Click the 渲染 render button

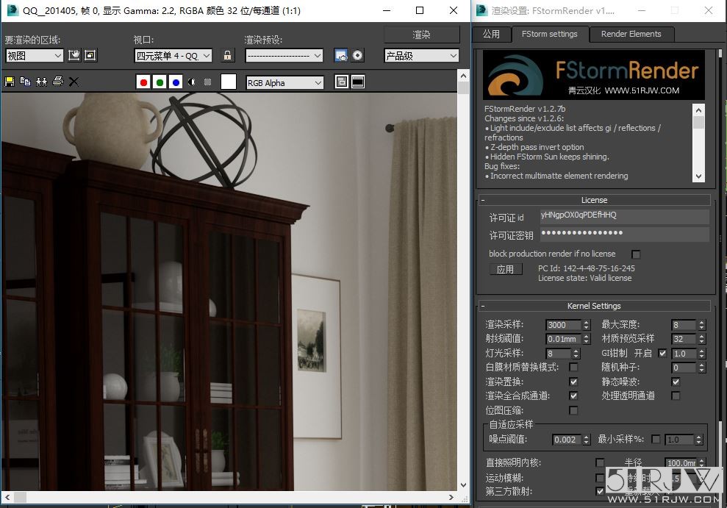[421, 35]
